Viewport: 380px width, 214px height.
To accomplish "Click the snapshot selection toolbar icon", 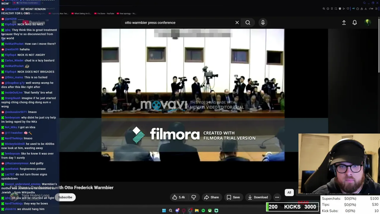I will tap(336, 9).
